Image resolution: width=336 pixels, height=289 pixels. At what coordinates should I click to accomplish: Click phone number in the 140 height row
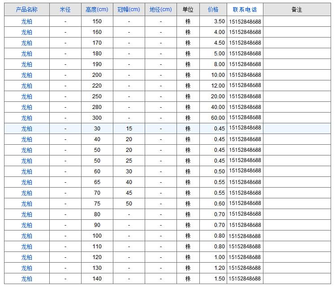click(245, 279)
